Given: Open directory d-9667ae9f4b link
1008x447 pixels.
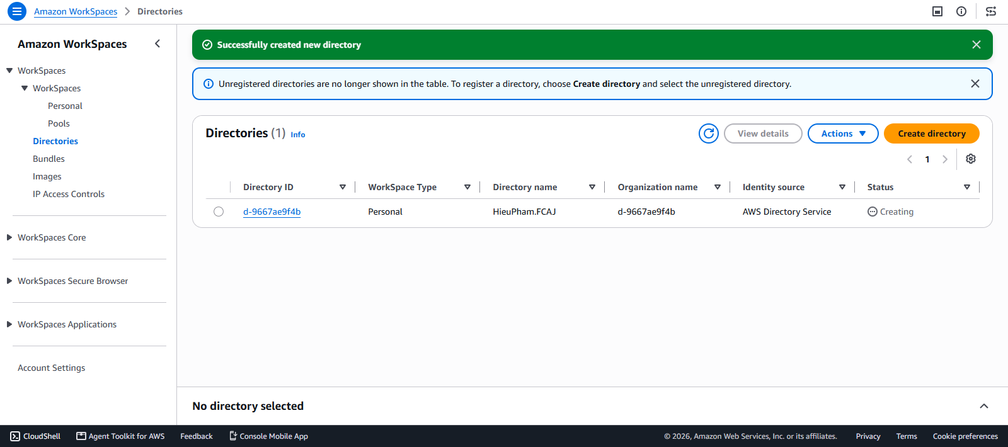Looking at the screenshot, I should click(272, 212).
